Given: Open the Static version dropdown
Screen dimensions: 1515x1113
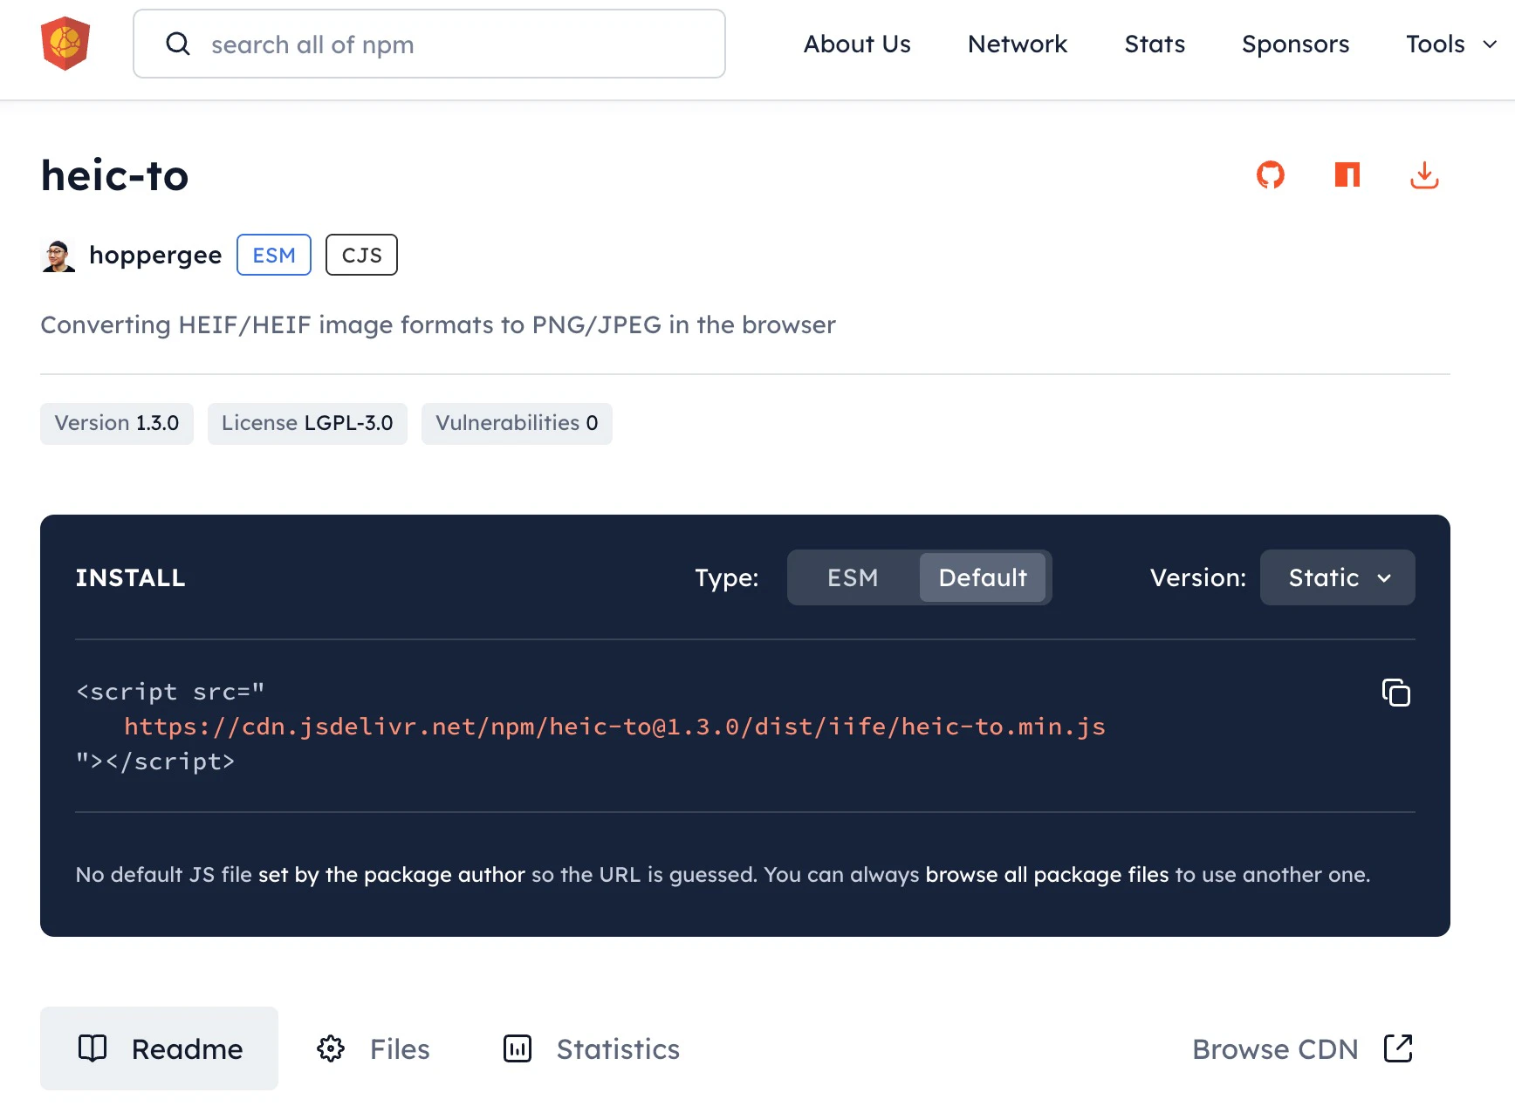Looking at the screenshot, I should tap(1338, 577).
